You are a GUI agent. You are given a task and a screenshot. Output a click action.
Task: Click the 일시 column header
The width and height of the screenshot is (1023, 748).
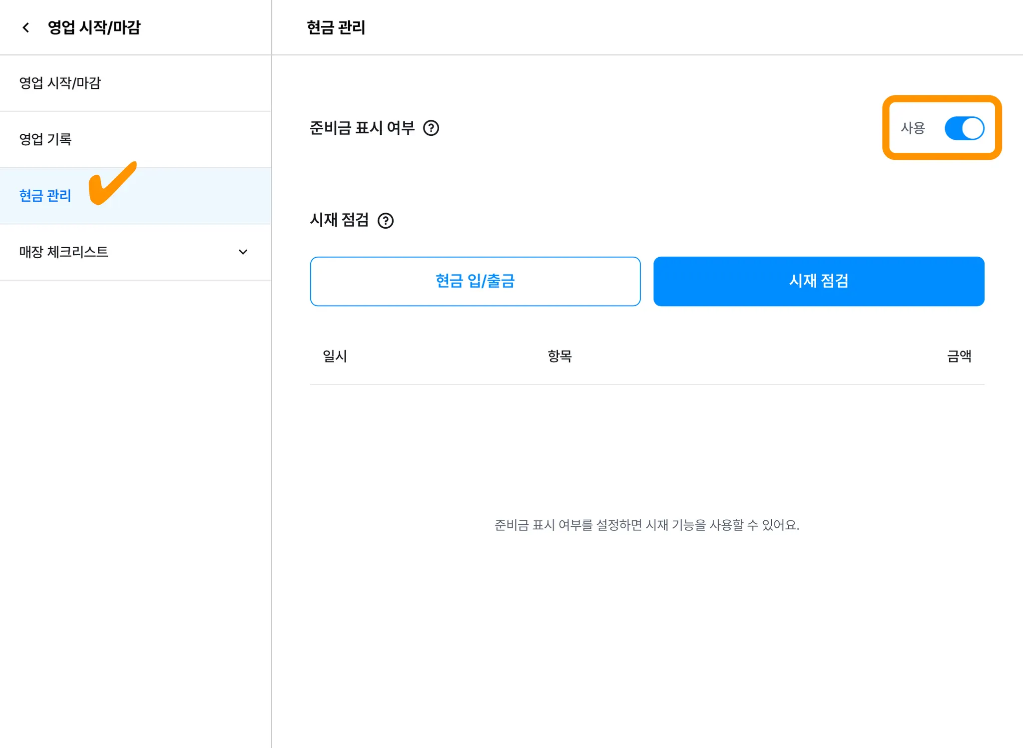[x=335, y=356]
